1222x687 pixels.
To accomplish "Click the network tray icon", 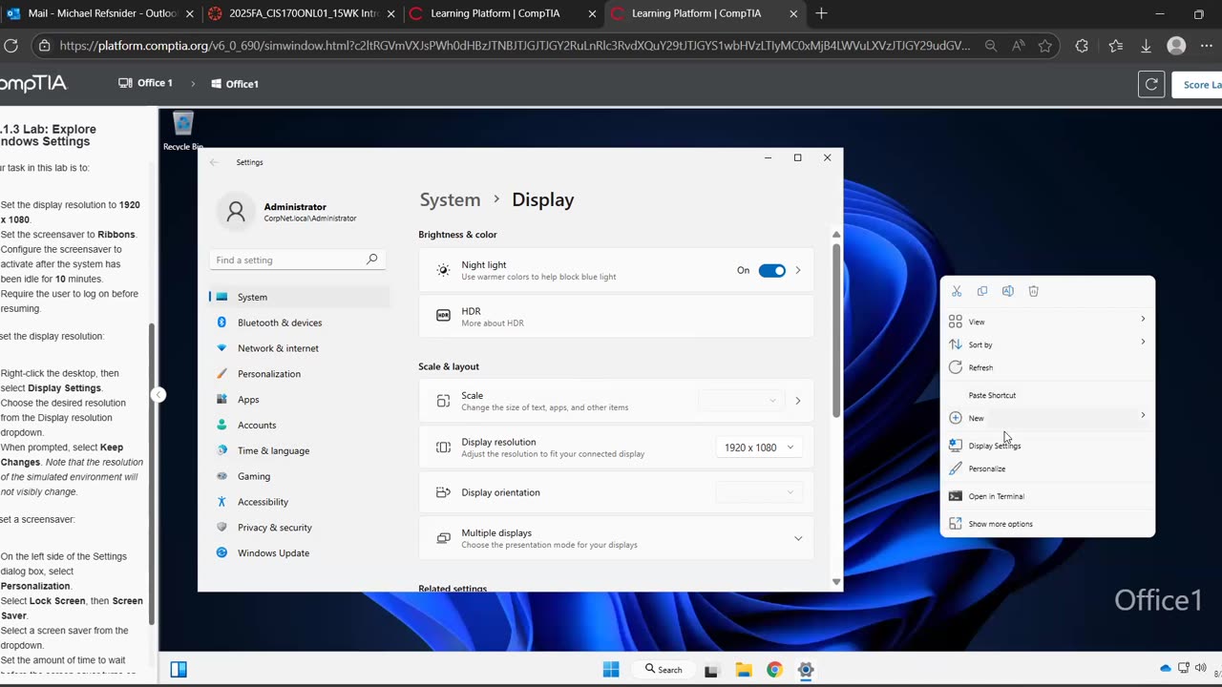I will click(x=1184, y=668).
